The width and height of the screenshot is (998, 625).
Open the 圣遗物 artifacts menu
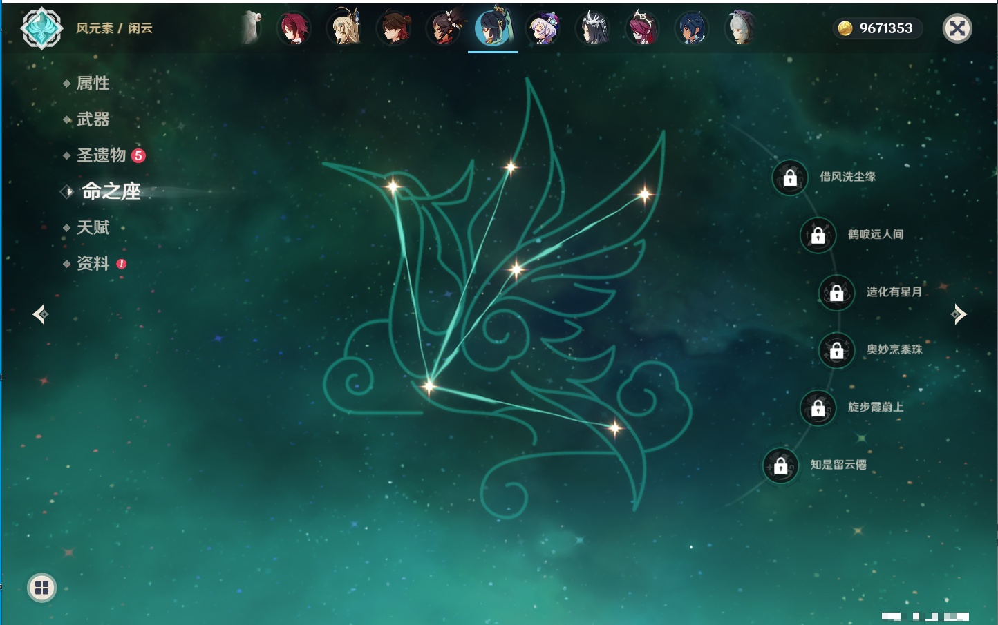click(101, 155)
